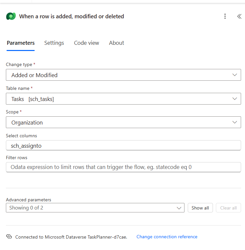Screen dimensions: 245x250
Task: Click the Connected to Microsoft Dataverse text
Action: pyautogui.click(x=71, y=237)
